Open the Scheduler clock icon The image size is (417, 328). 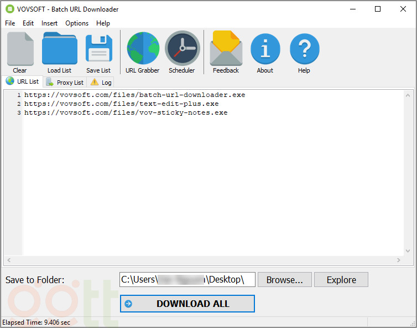(182, 50)
